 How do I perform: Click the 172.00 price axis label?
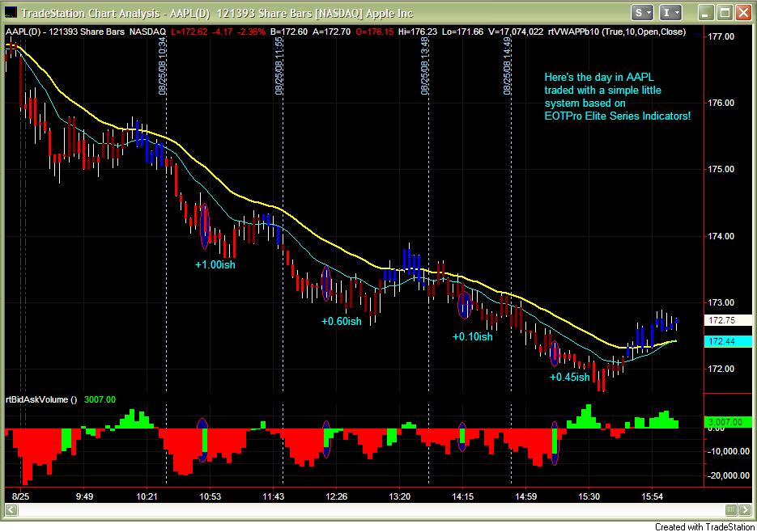click(721, 369)
